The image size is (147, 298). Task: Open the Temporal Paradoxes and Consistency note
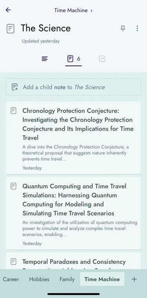click(73, 261)
